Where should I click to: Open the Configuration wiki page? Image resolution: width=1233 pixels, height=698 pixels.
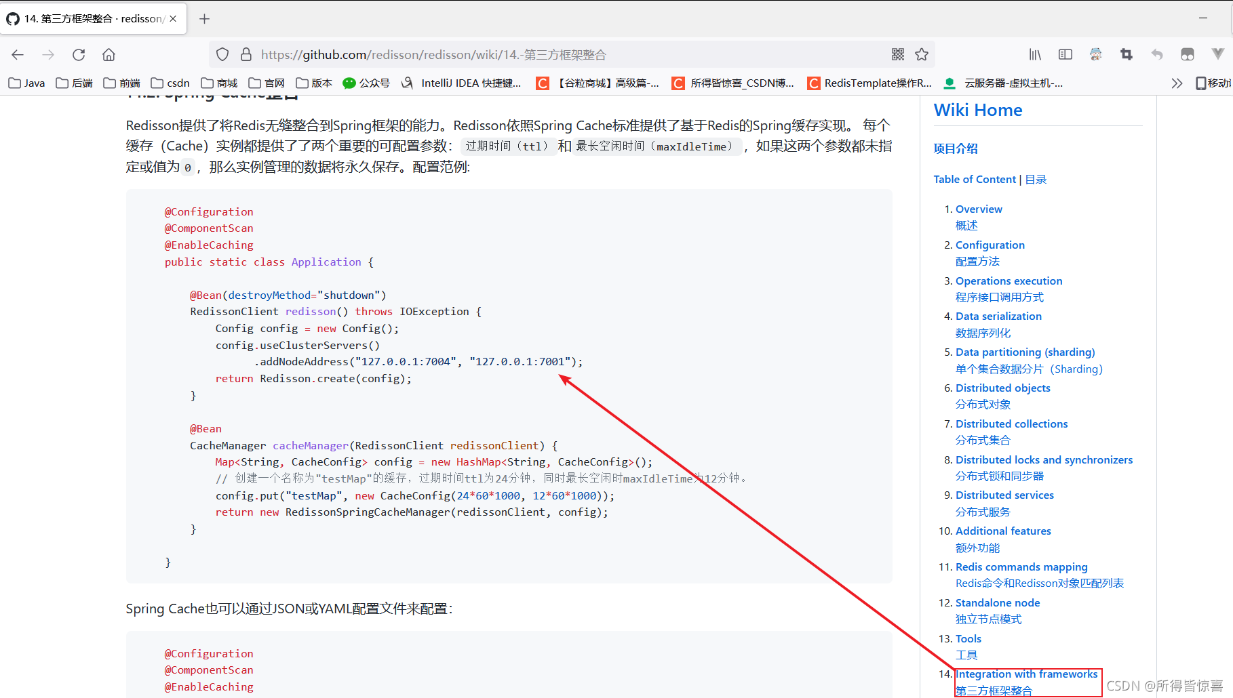(990, 245)
